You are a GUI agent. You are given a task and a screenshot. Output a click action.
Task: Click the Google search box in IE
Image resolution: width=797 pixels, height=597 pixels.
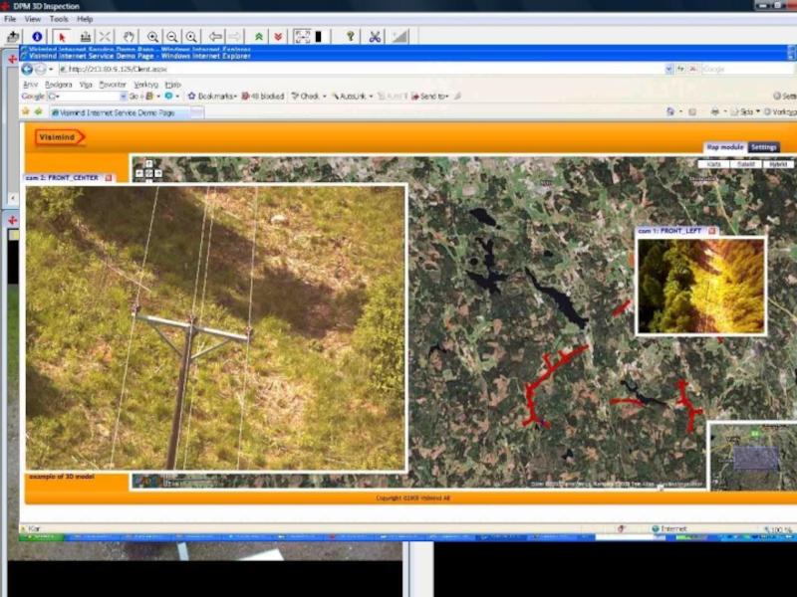click(x=747, y=69)
